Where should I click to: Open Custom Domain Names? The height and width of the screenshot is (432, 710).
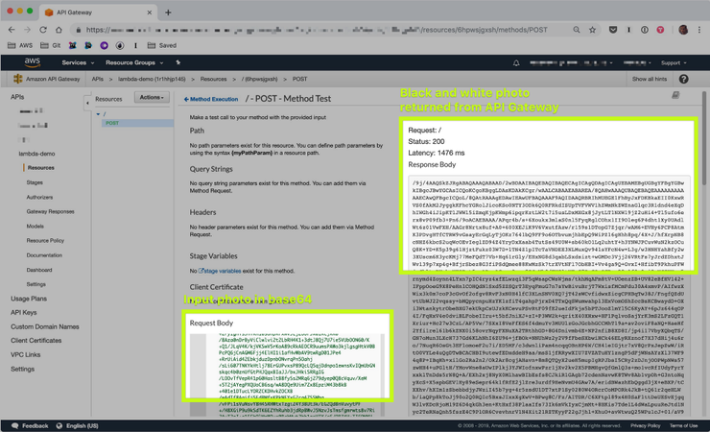[x=45, y=326]
